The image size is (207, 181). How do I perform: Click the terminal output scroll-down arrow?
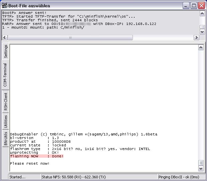[201, 169]
